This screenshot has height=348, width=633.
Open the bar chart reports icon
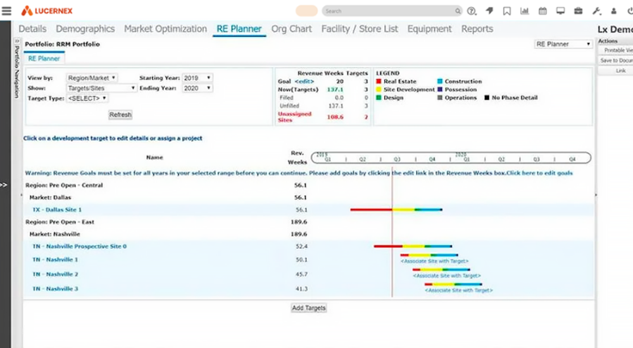pos(524,11)
